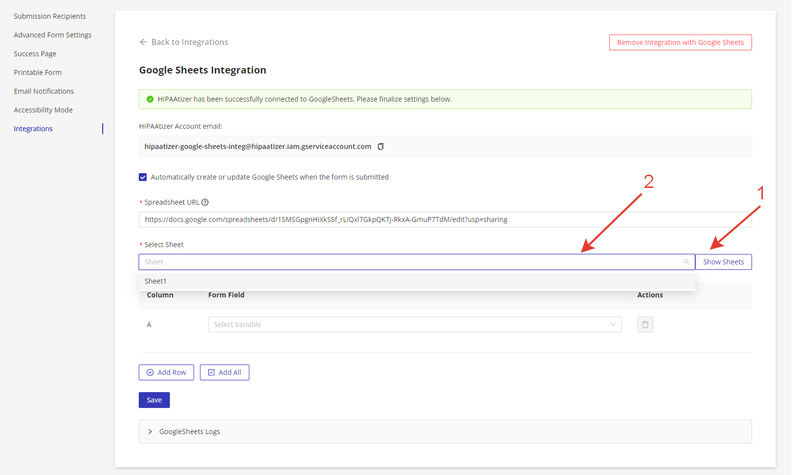Click the back arrow icon to Integrations
792x475 pixels.
tap(143, 42)
